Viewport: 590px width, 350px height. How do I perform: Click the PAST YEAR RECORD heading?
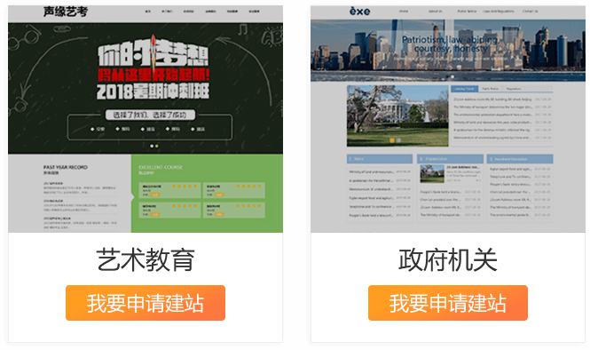tap(65, 167)
